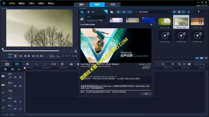Open the 编辑 (Edit) menu
This screenshot has height=117, width=209.
pos(21,4)
